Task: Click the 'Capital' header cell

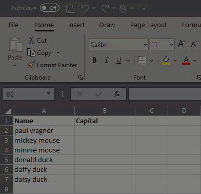Action: 105,121
